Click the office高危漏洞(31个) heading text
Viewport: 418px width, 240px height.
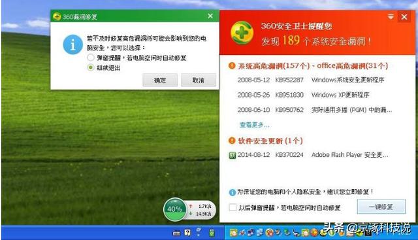tap(353, 65)
